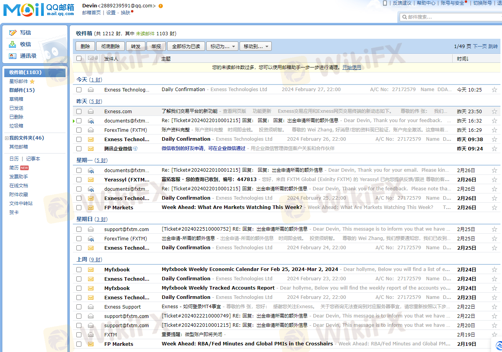Click the 跳转 page jump link
This screenshot has width=502, height=352.
pyautogui.click(x=493, y=47)
